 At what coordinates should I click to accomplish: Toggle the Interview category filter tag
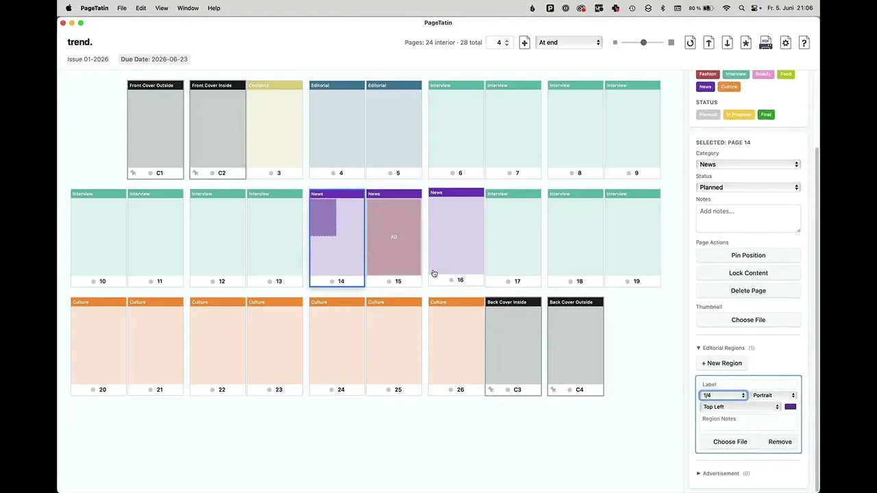(736, 74)
